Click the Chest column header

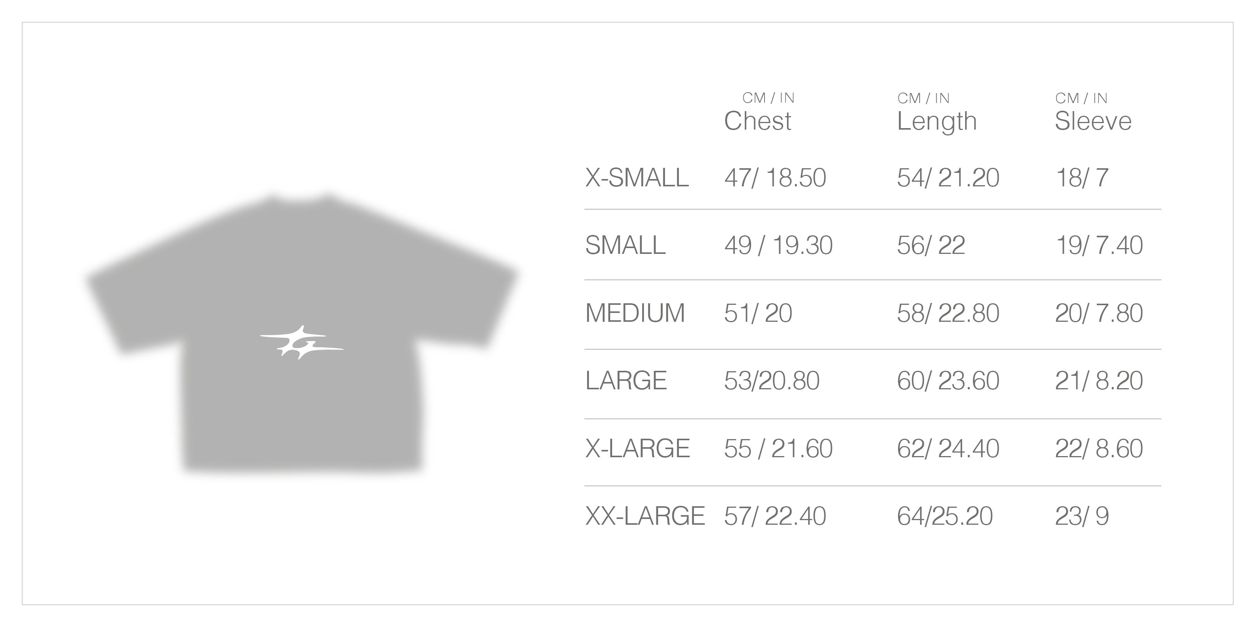pos(758,121)
